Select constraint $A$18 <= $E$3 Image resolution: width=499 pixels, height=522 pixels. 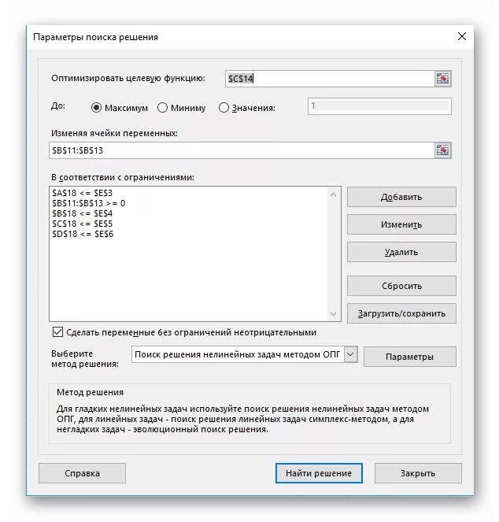pyautogui.click(x=82, y=193)
